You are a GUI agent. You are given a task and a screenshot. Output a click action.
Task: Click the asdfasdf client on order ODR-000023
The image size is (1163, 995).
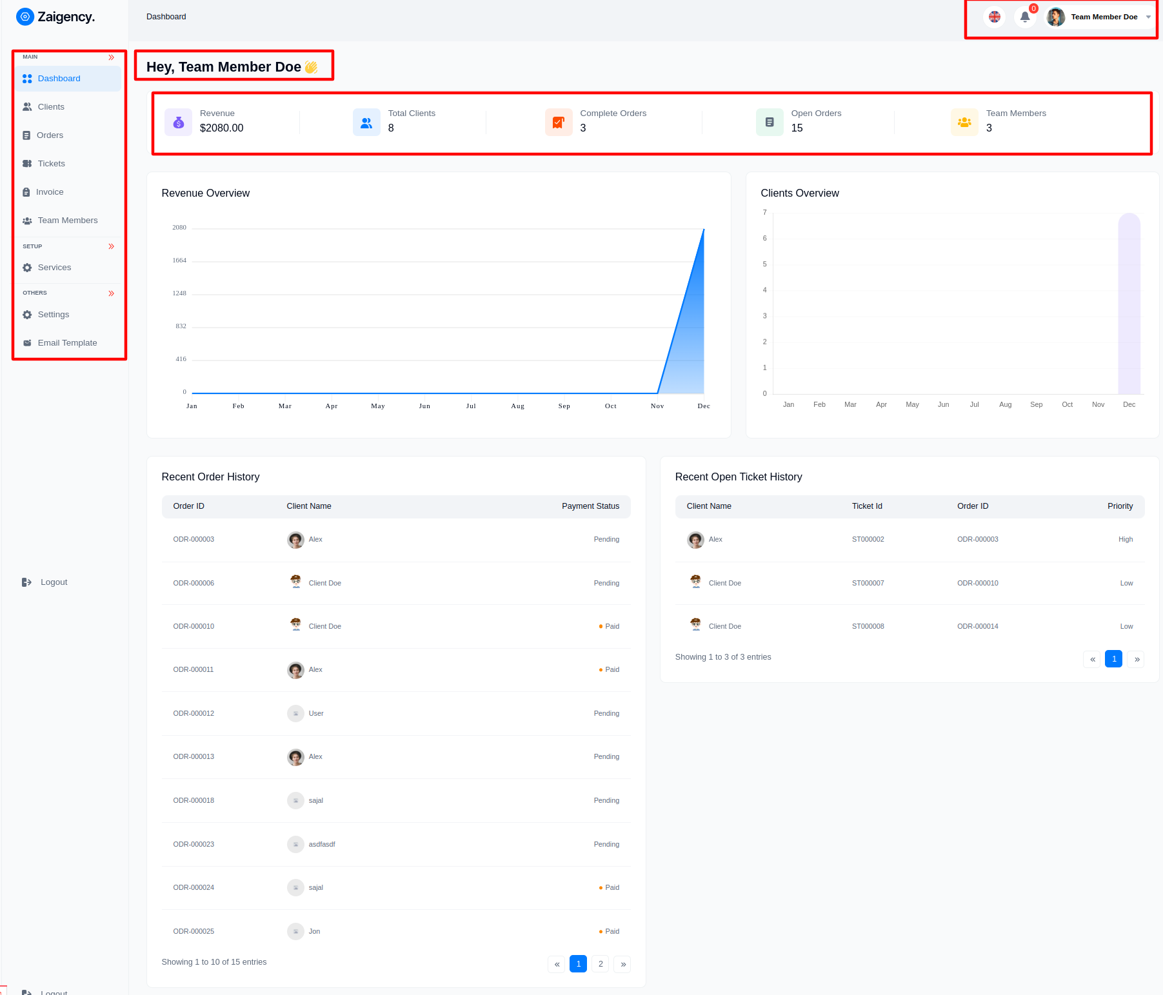(x=322, y=844)
